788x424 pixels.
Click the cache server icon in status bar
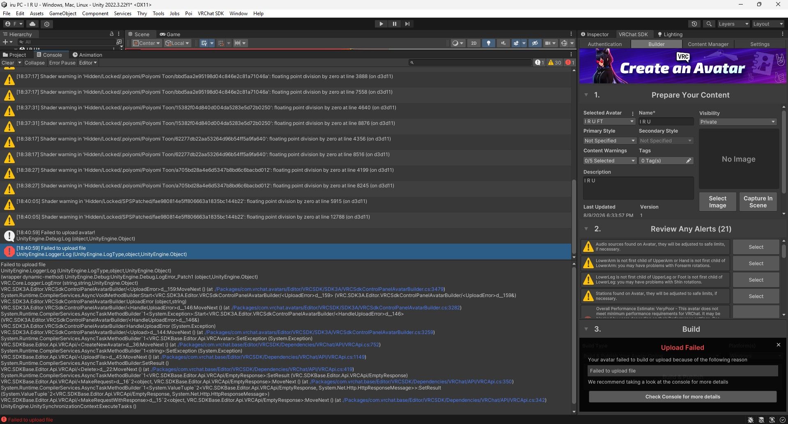click(761, 420)
